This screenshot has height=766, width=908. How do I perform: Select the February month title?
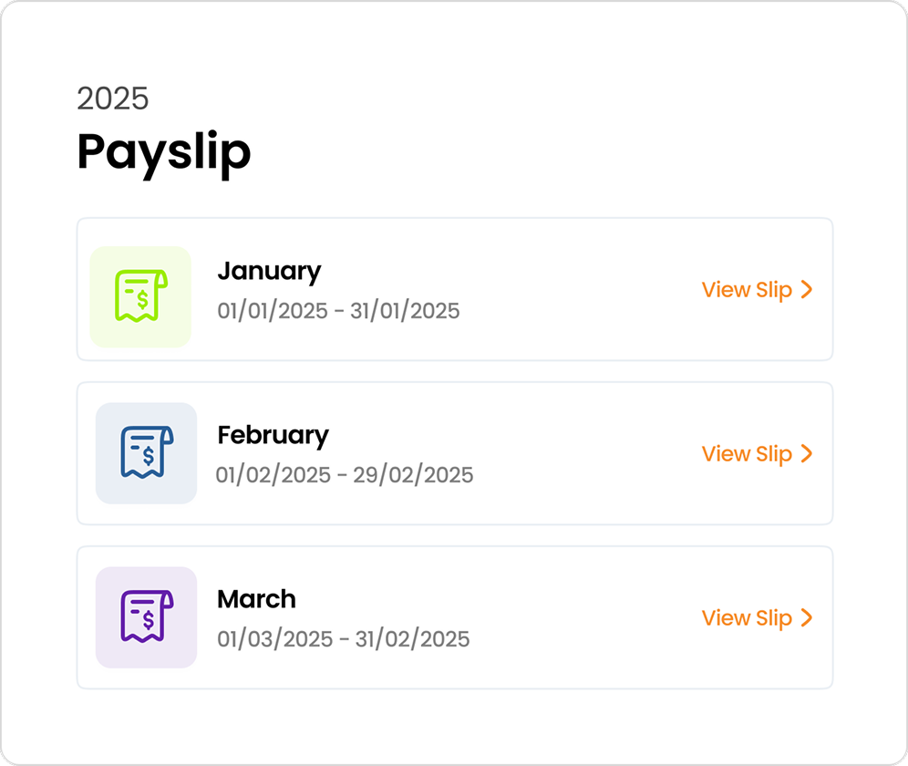tap(273, 436)
